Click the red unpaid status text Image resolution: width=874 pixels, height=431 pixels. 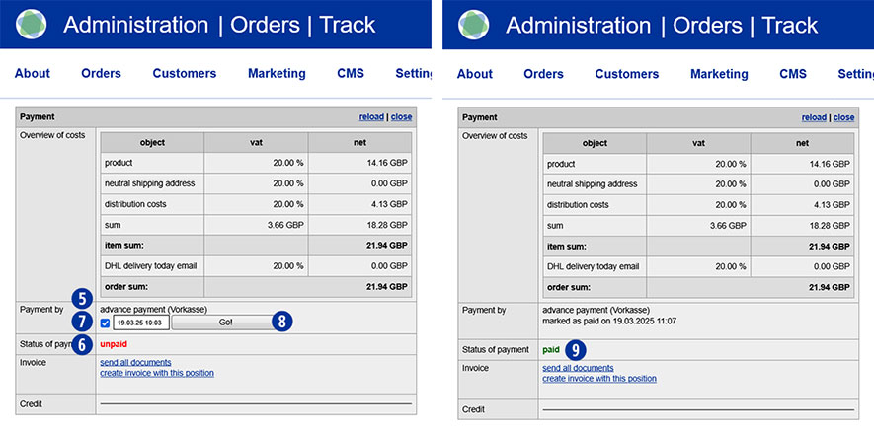pyautogui.click(x=114, y=344)
